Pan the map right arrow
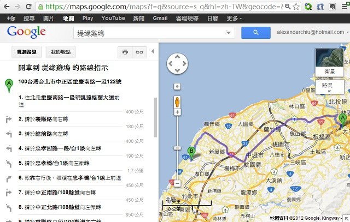The image size is (350, 222). pos(184,64)
